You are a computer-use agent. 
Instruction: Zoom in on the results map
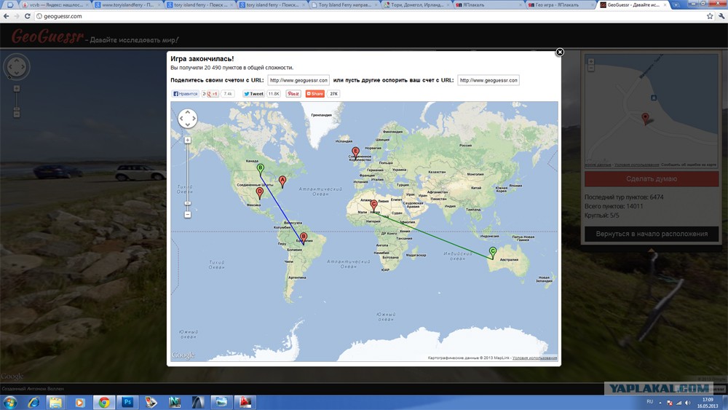coord(188,140)
